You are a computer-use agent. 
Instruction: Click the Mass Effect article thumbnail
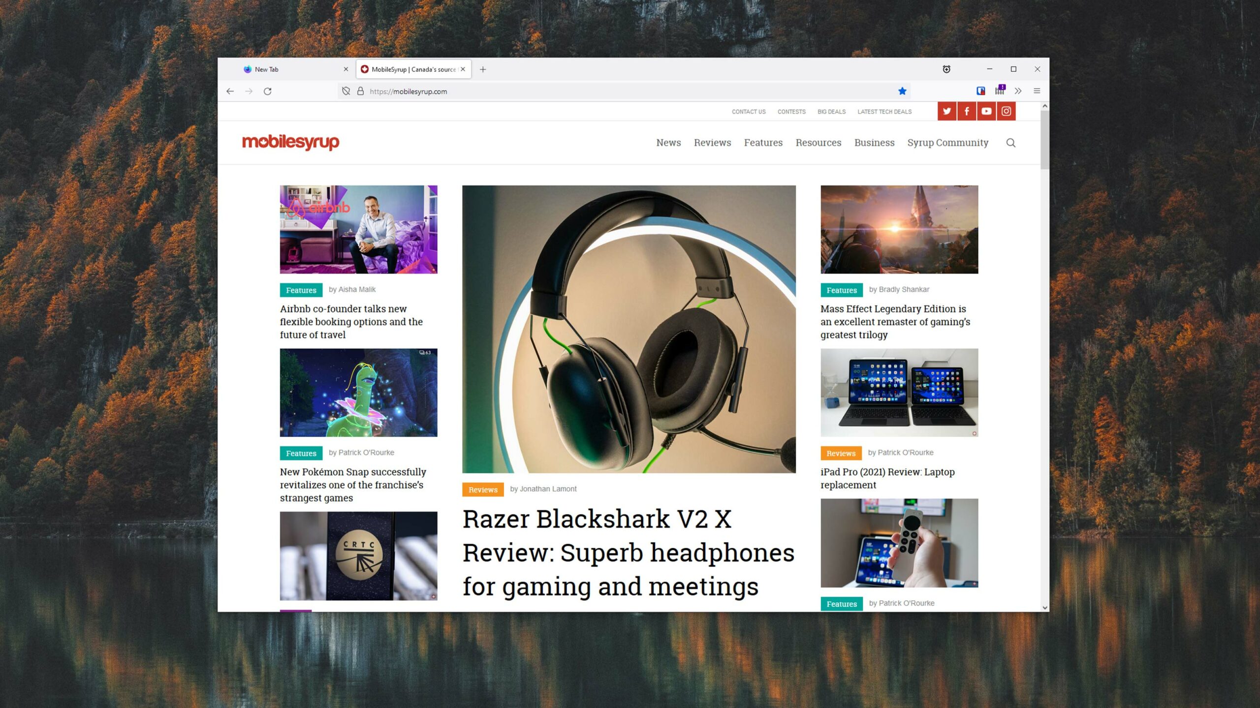[x=899, y=229]
